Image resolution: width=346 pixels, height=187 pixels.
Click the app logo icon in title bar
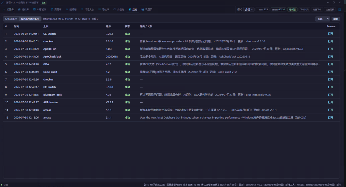pos(3,3)
